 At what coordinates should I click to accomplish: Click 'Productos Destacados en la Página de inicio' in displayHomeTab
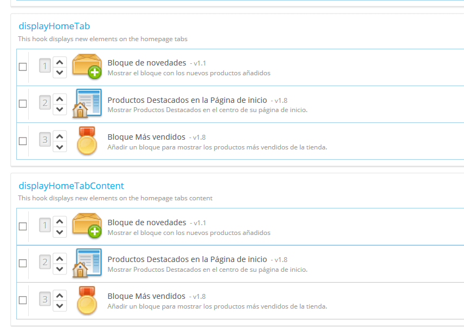click(x=188, y=100)
